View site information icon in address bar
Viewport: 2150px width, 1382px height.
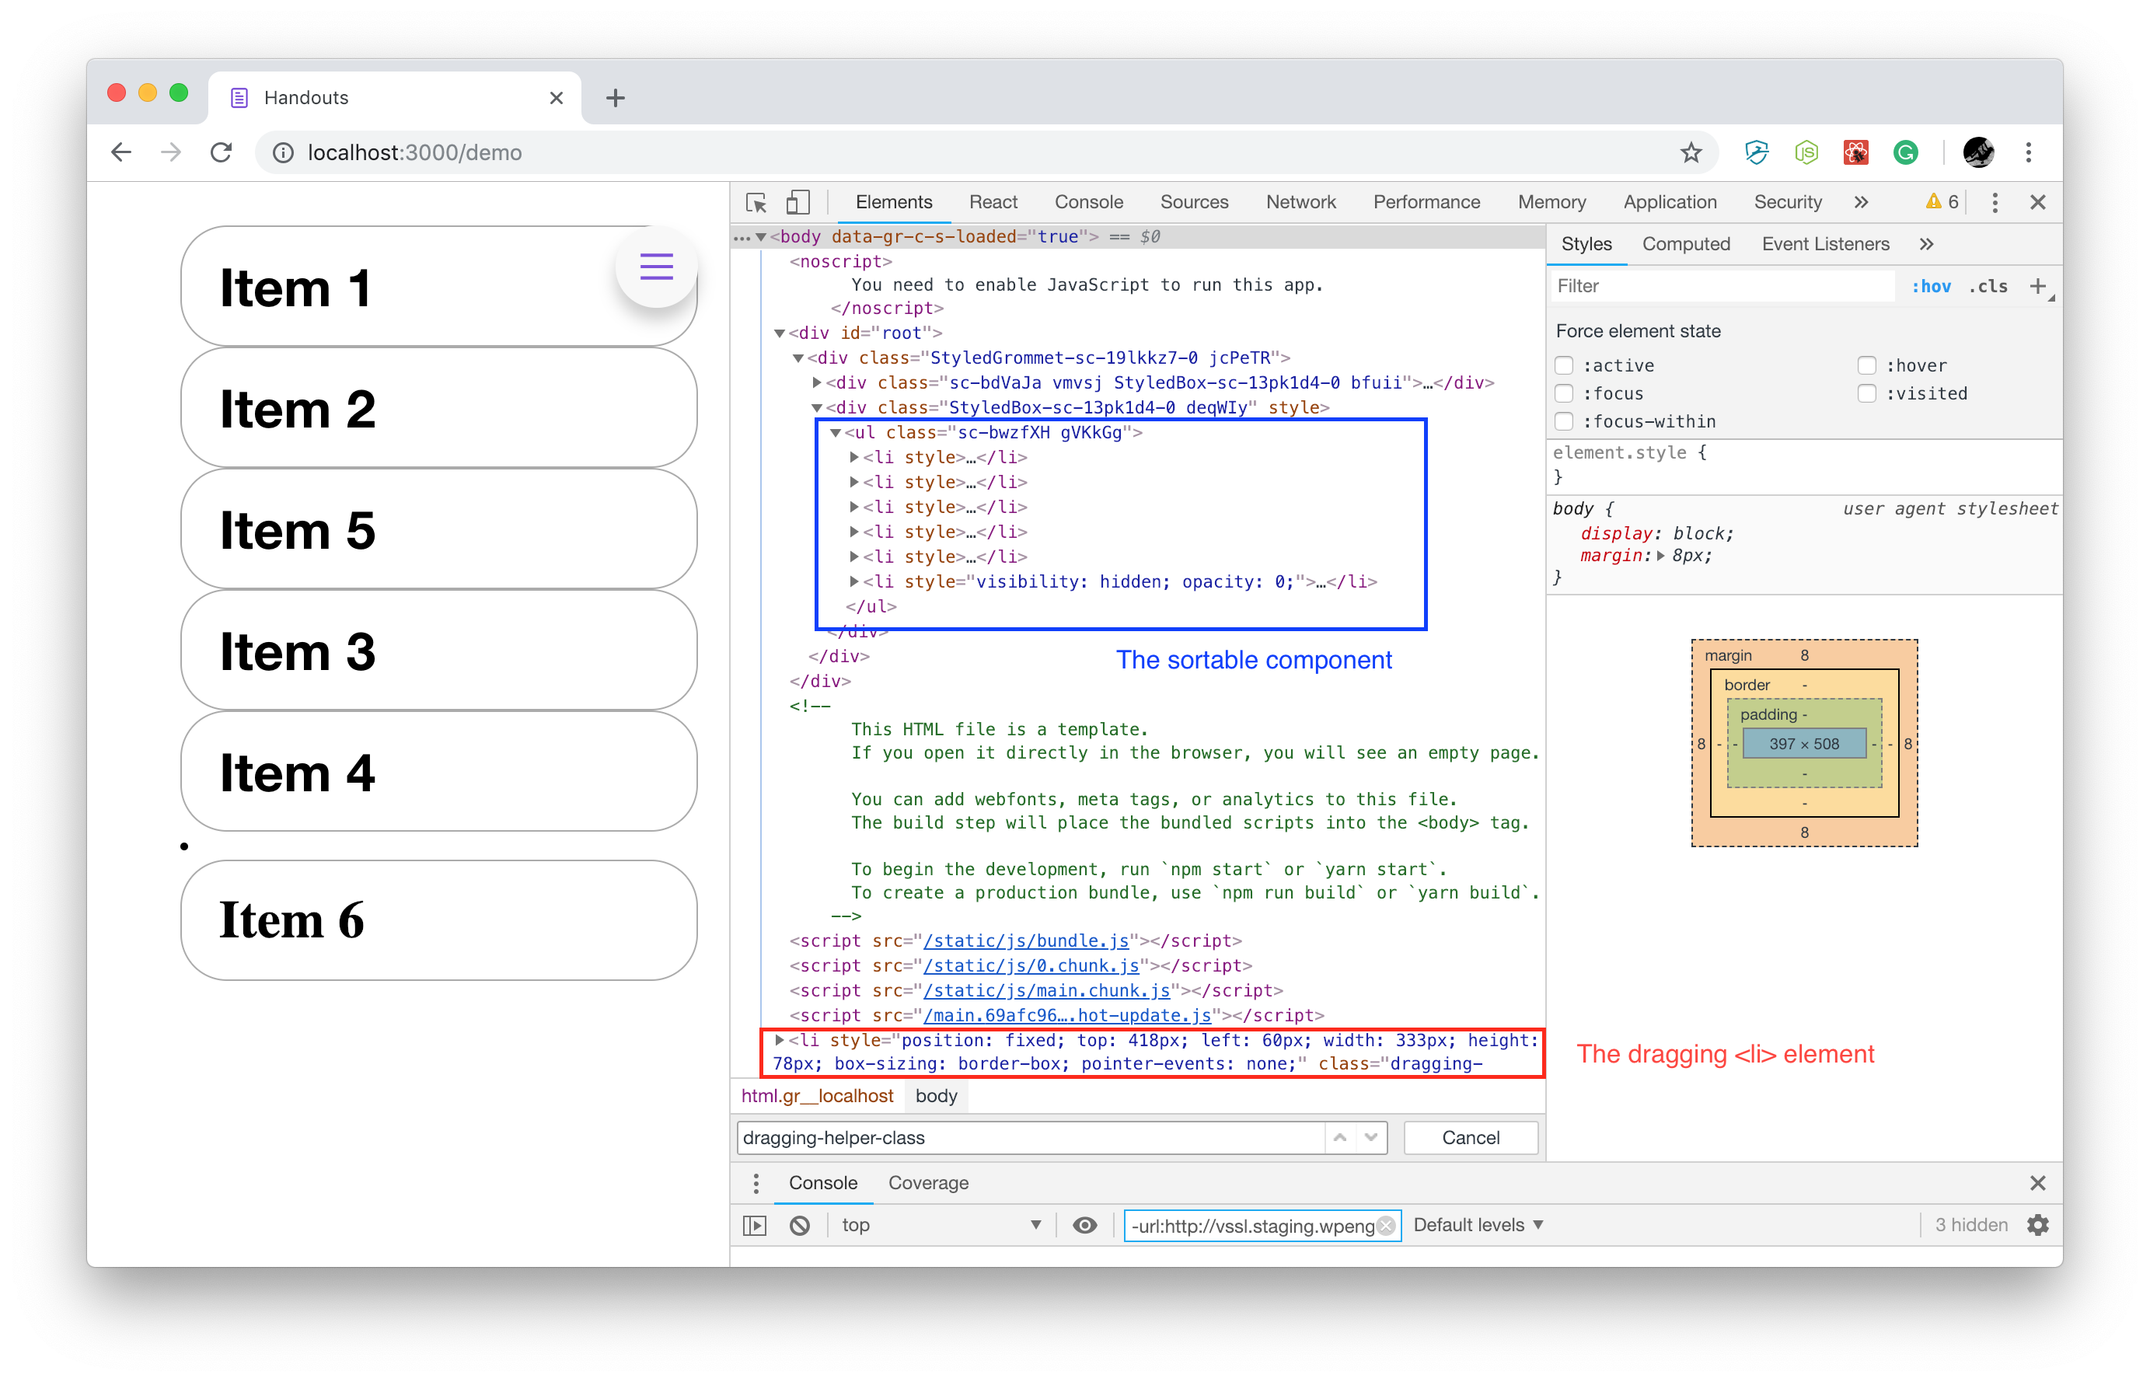pos(283,152)
